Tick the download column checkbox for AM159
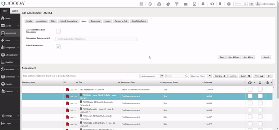Viewport: 279px width, 130px height. (x=260, y=89)
